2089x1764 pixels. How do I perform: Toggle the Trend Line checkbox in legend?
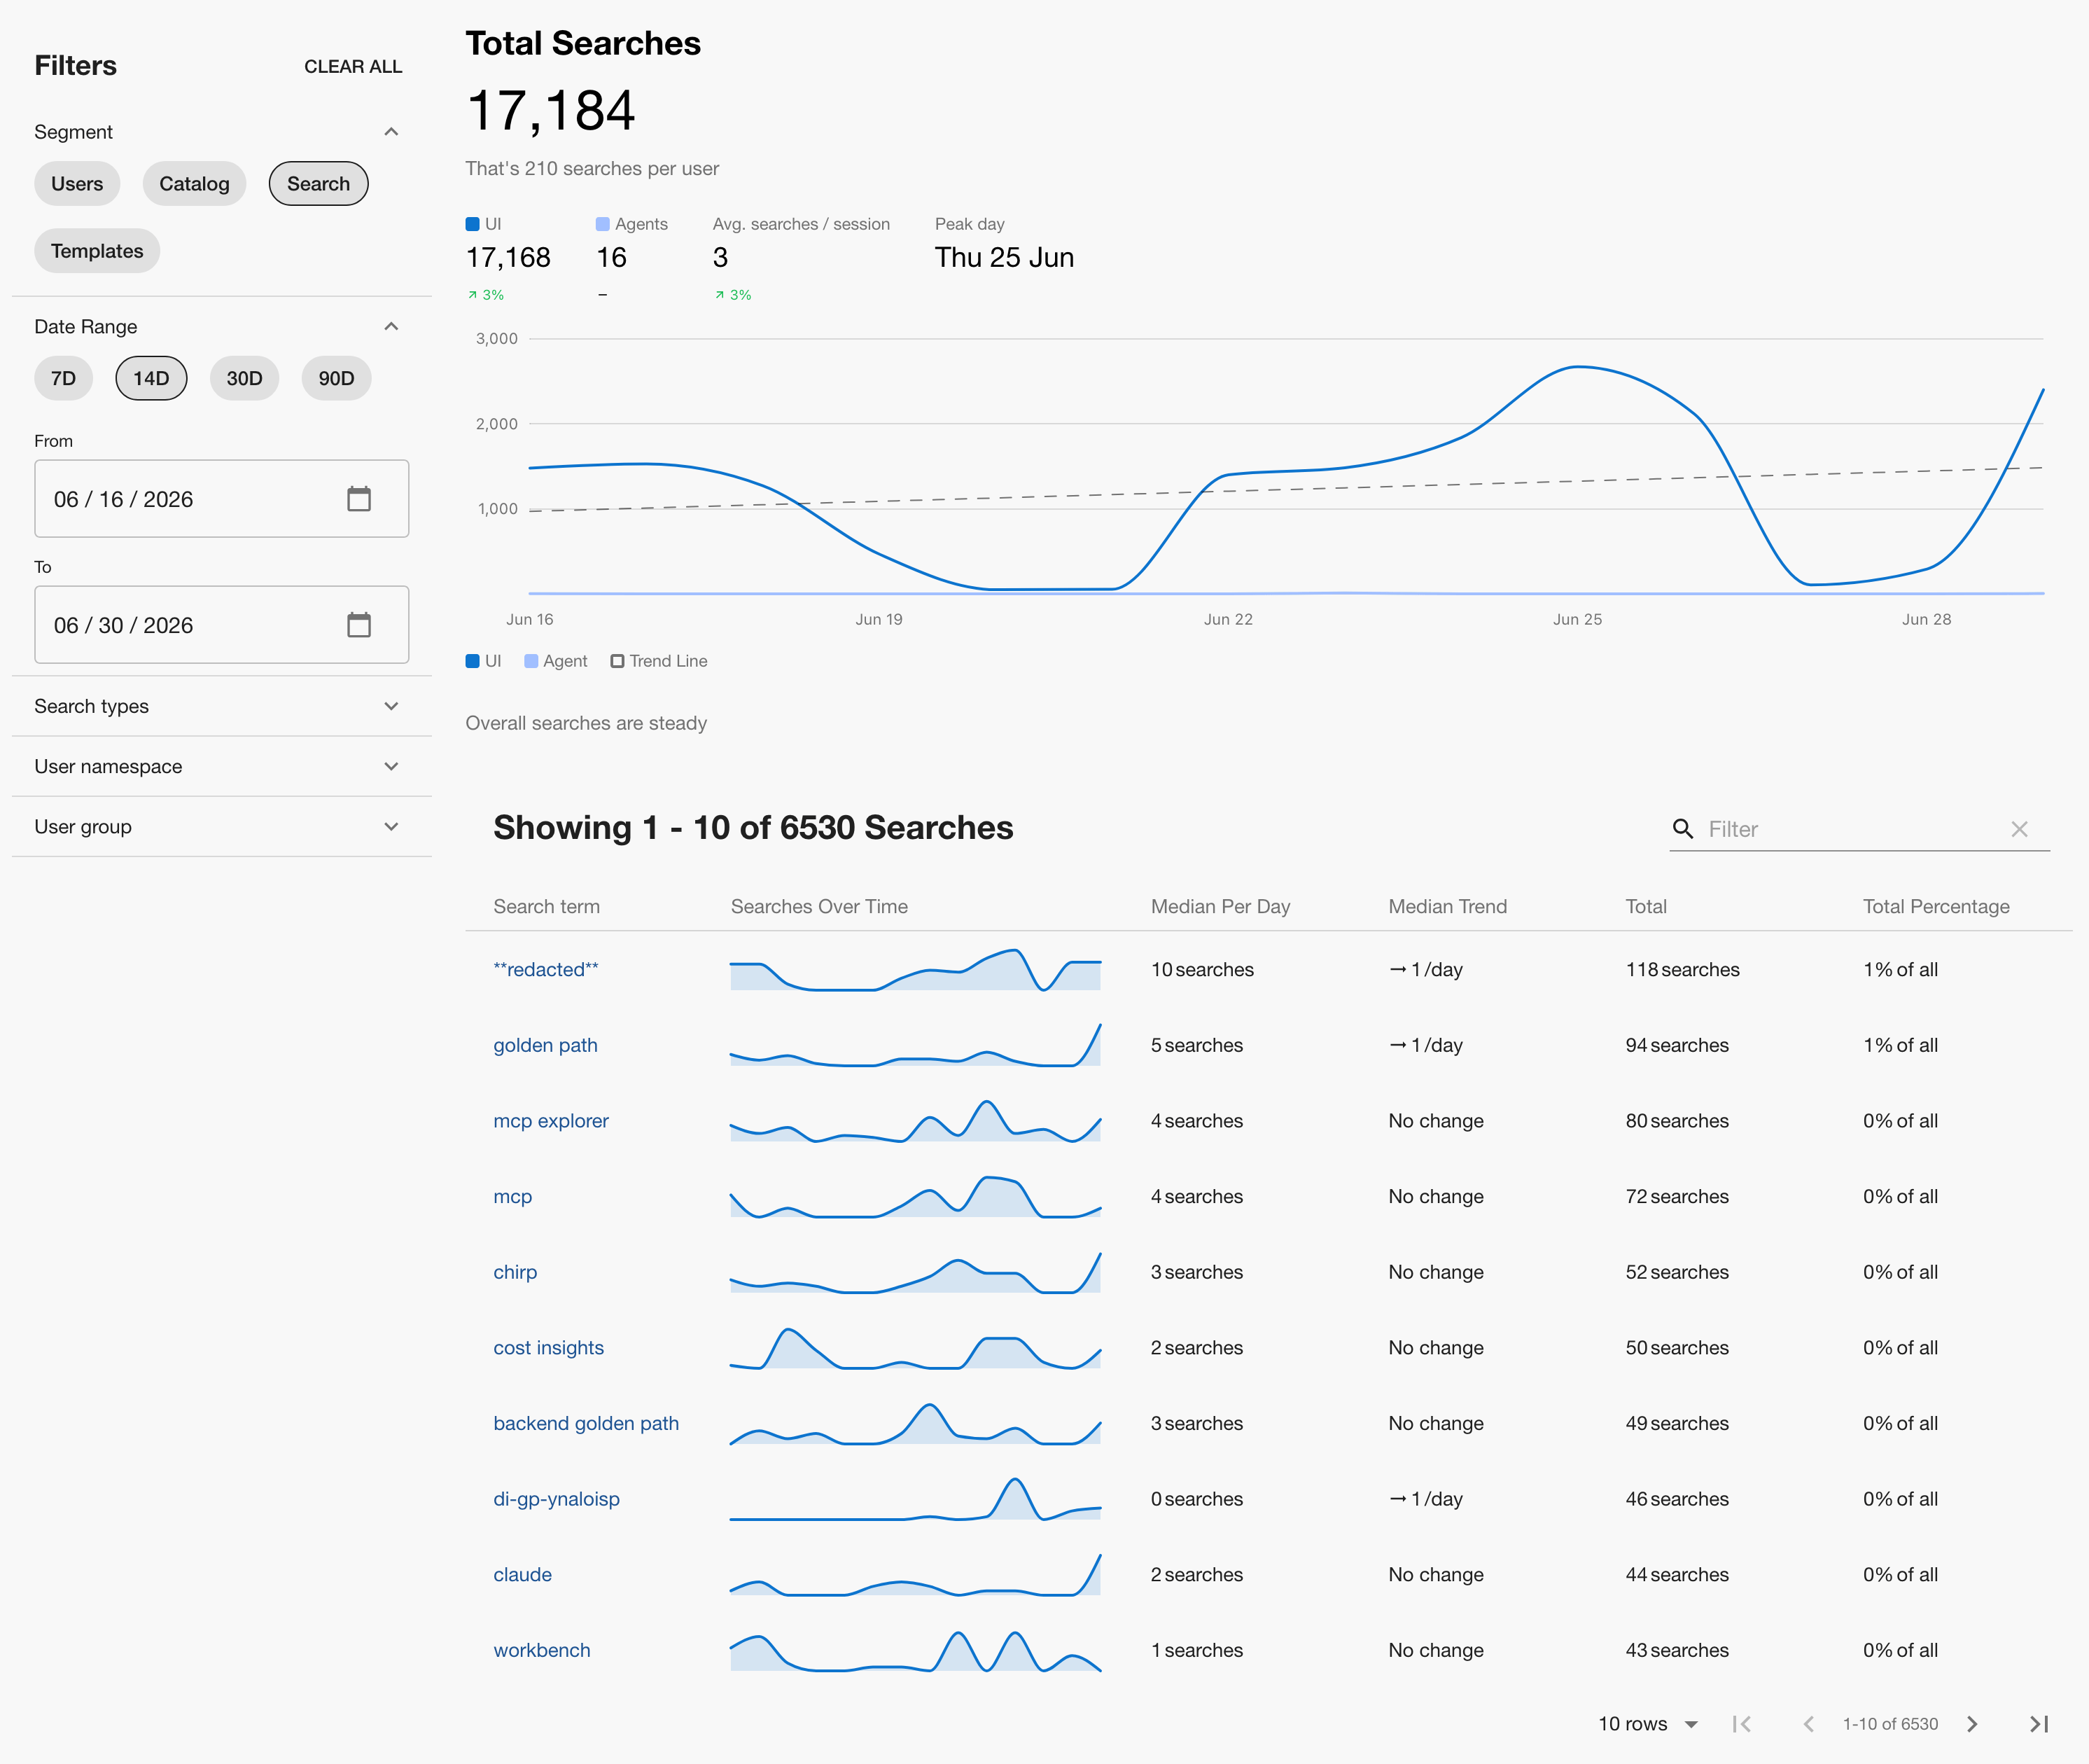[659, 661]
